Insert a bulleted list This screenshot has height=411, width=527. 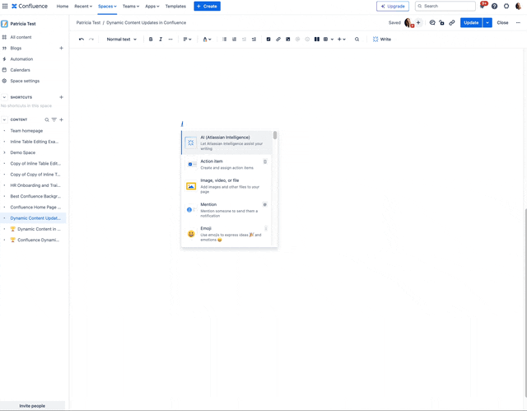(224, 40)
